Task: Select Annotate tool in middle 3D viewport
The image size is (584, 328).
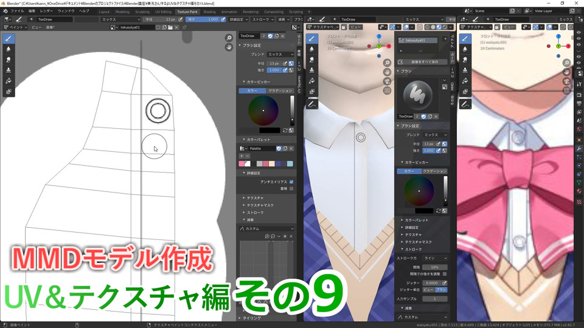Action: tap(311, 104)
